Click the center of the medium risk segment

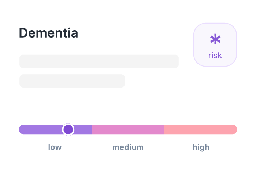tap(128, 129)
